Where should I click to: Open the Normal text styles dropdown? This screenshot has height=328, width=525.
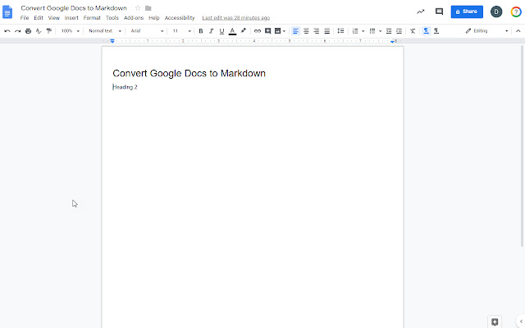click(x=105, y=31)
